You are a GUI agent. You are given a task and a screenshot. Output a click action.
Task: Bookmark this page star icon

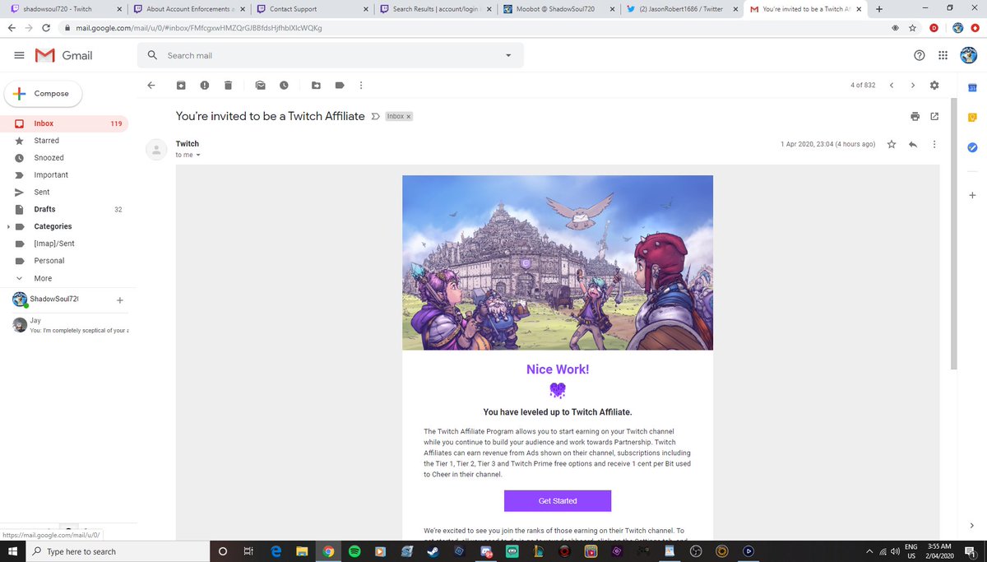[x=912, y=27]
